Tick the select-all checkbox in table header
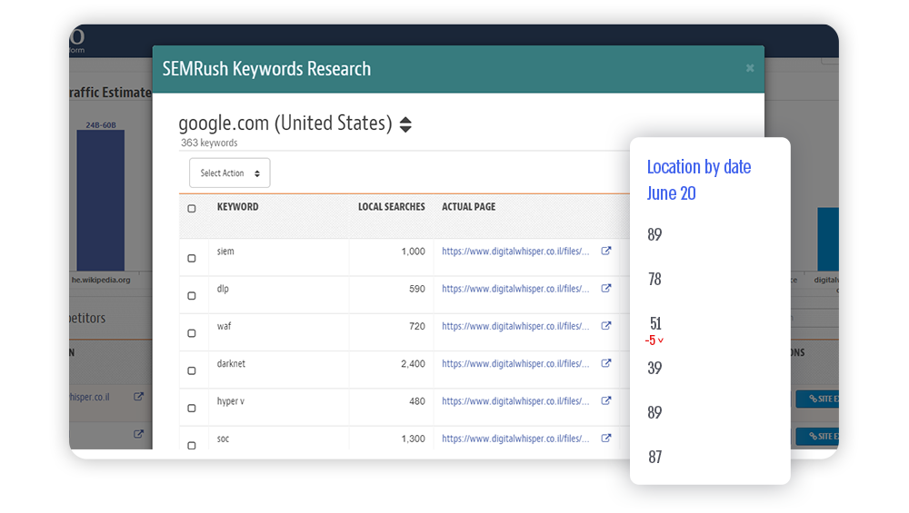909x513 pixels. click(192, 209)
